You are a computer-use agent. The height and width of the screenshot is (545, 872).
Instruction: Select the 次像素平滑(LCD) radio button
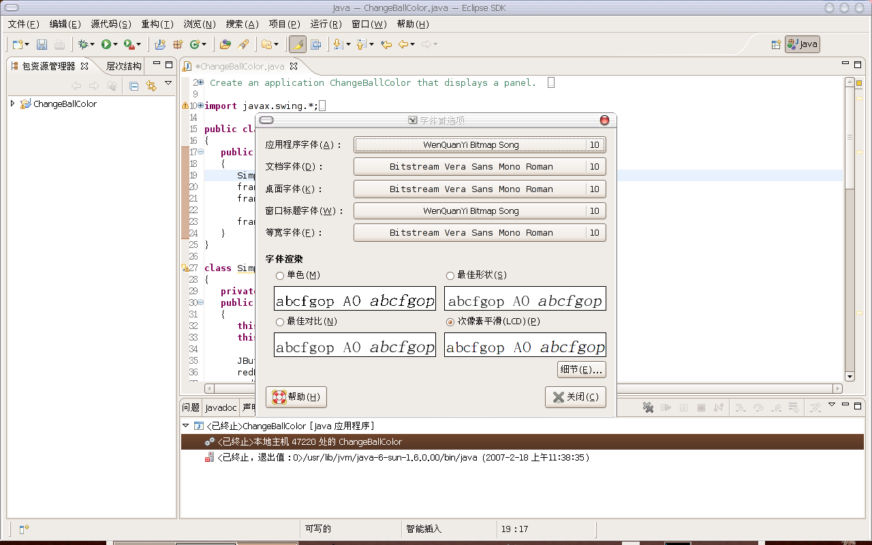point(450,322)
